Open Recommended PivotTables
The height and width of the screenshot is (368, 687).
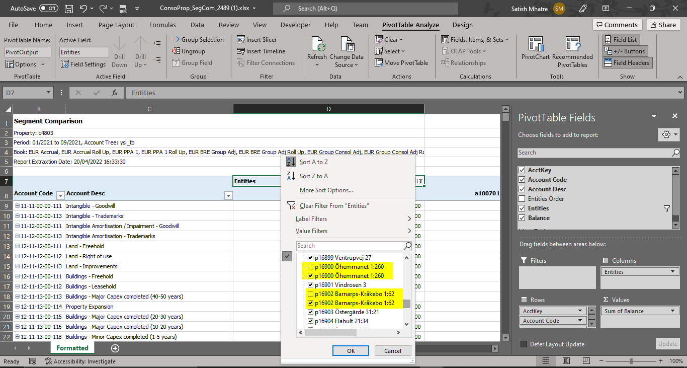[573, 48]
